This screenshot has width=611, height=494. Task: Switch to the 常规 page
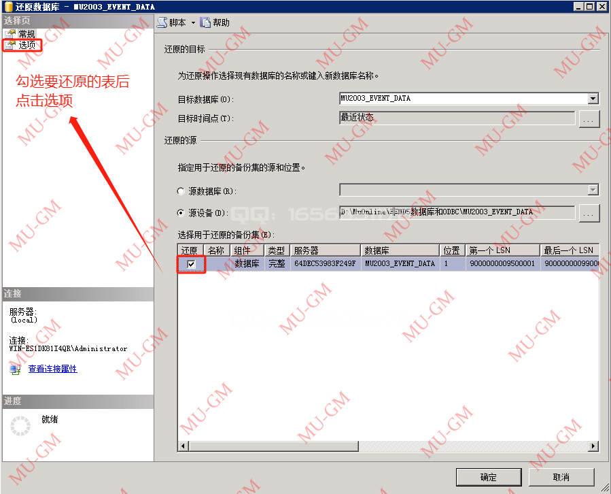click(x=27, y=33)
